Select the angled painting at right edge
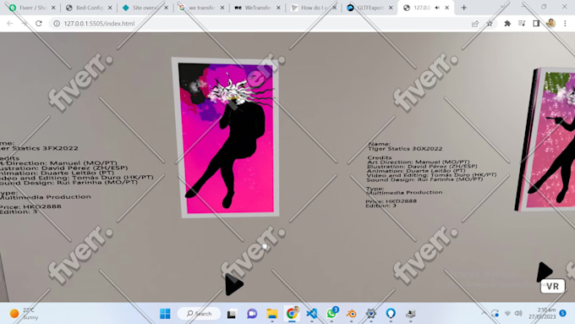 [x=545, y=140]
